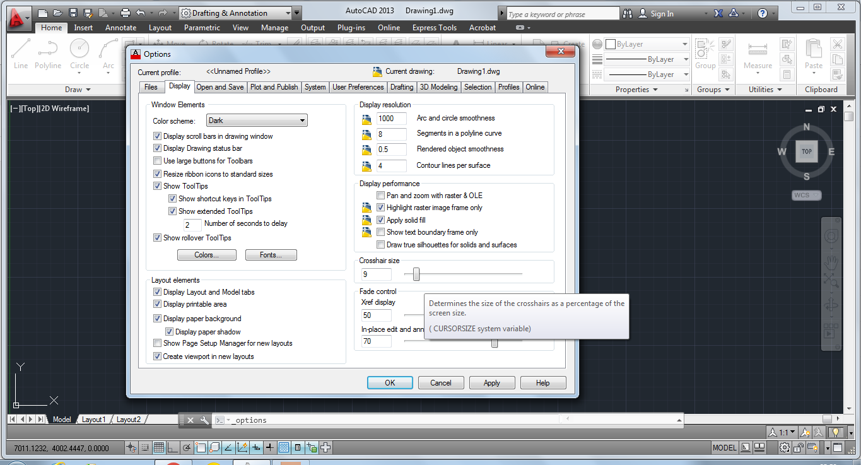Toggle Show rollover ToolTips checkbox
The image size is (861, 465).
(158, 238)
